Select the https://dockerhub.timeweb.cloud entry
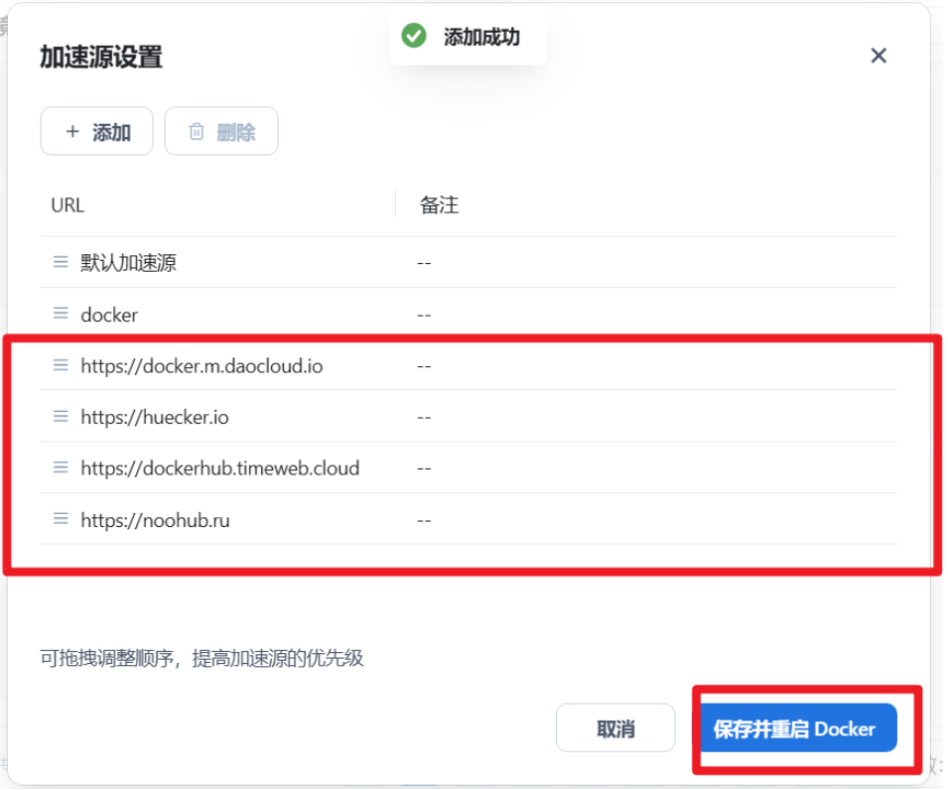The height and width of the screenshot is (790, 948). tap(219, 468)
